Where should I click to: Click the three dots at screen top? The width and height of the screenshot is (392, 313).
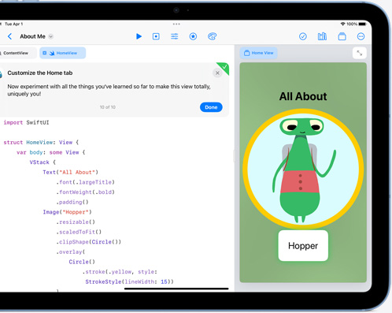[176, 24]
